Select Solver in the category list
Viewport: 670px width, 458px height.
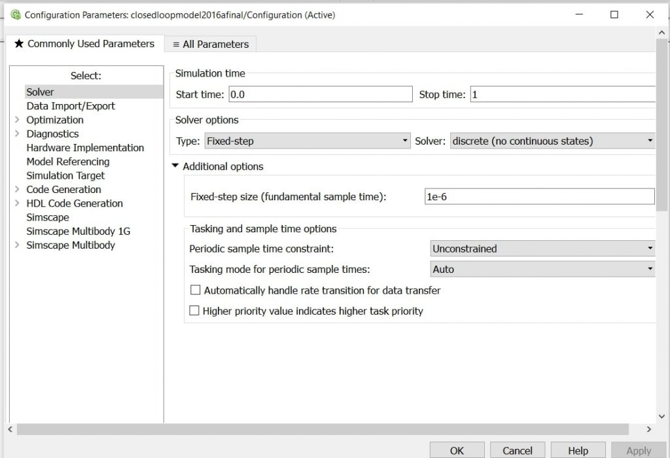(94, 92)
